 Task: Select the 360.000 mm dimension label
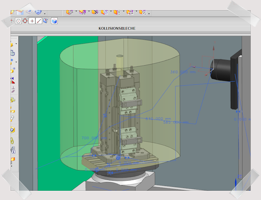182,72
